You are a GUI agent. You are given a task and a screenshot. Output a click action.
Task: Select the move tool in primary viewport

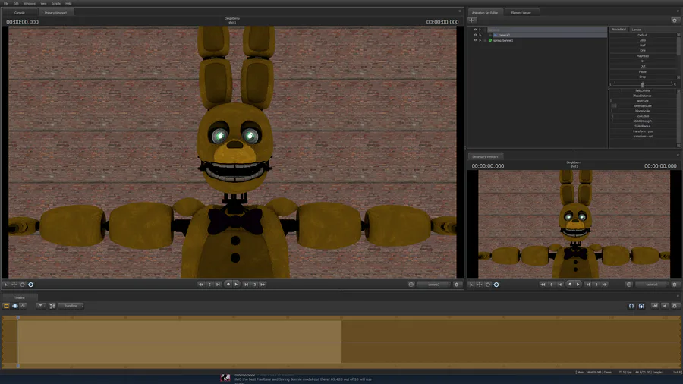pos(14,285)
